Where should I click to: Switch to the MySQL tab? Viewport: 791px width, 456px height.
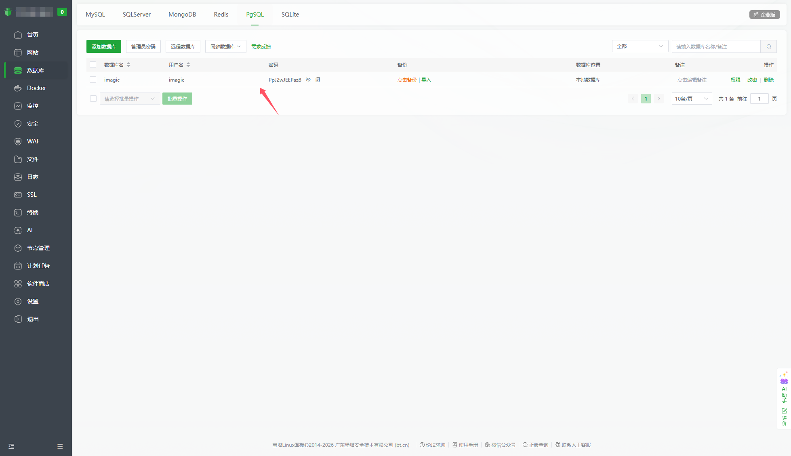(x=95, y=15)
